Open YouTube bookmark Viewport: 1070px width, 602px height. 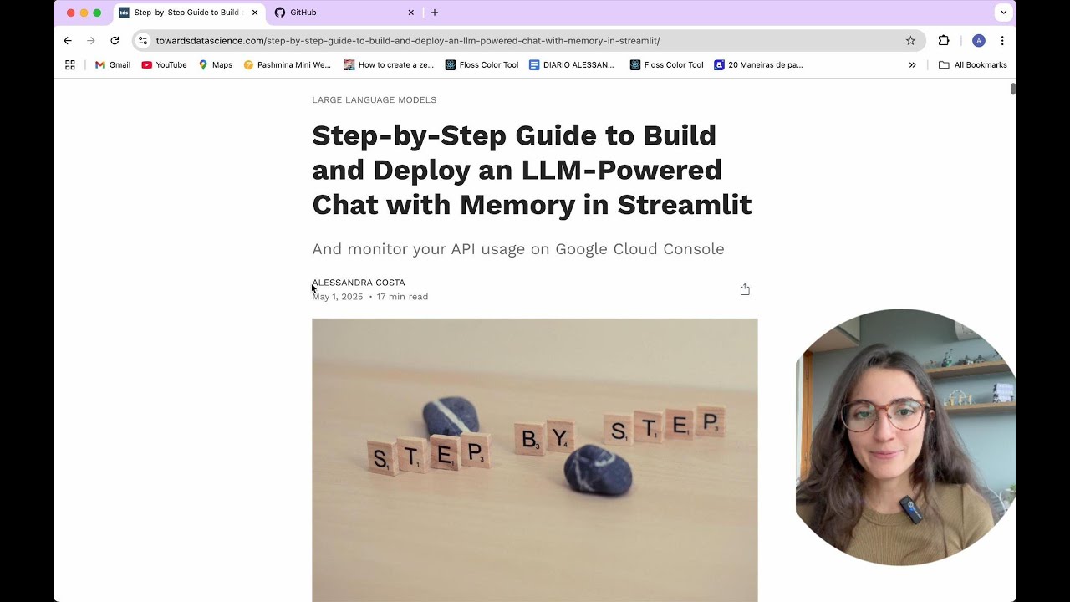164,64
